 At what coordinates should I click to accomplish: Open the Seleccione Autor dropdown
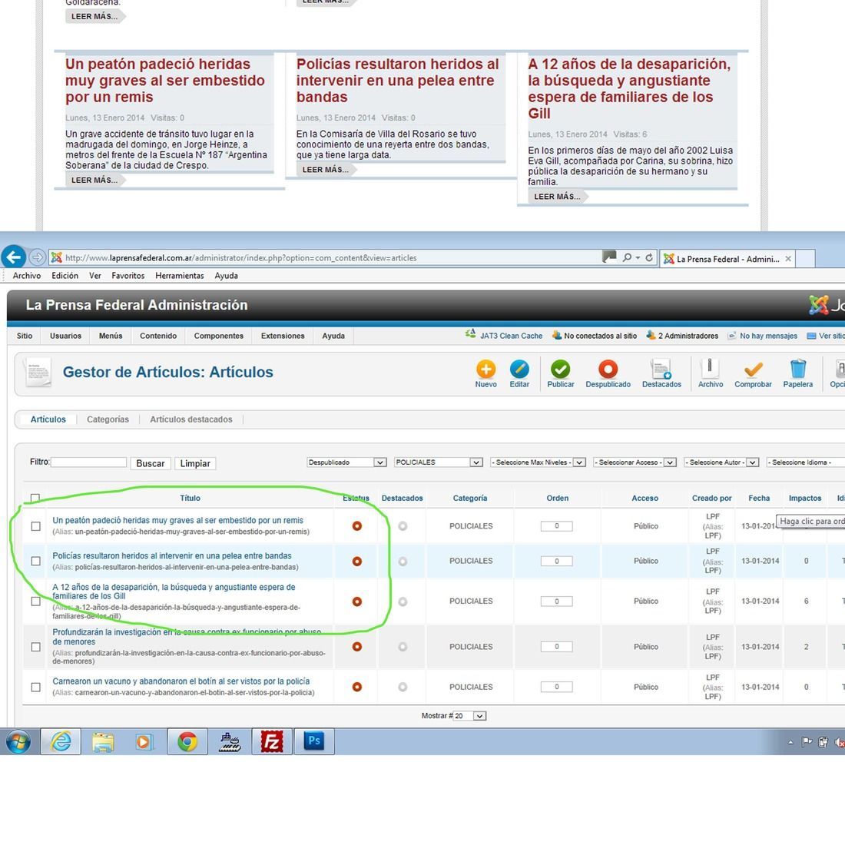pyautogui.click(x=721, y=462)
